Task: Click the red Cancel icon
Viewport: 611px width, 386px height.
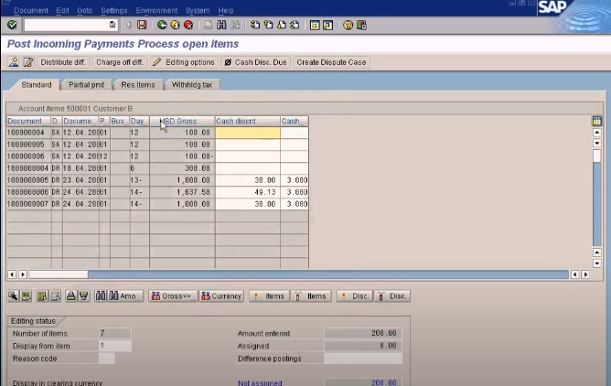Action: [188, 25]
